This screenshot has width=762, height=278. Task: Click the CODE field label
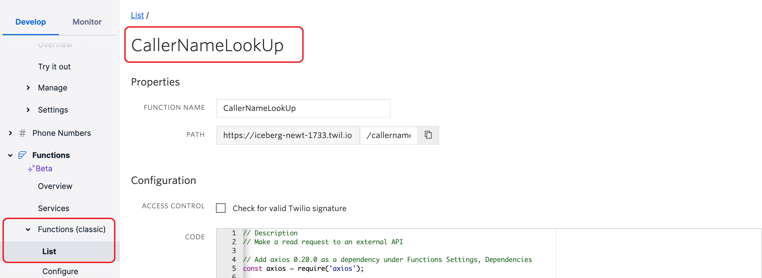[195, 237]
